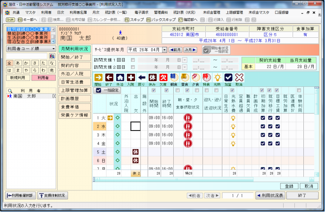Select the 入院 hospital cross icon
This screenshot has width=325, height=212.
(x=131, y=77)
